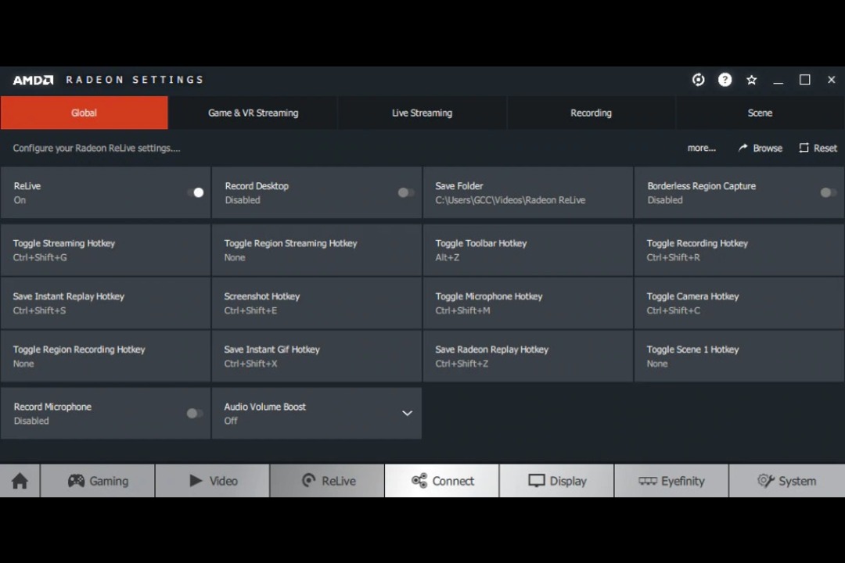
Task: Edit the Save Instant Gif Hotkey
Action: (x=317, y=356)
